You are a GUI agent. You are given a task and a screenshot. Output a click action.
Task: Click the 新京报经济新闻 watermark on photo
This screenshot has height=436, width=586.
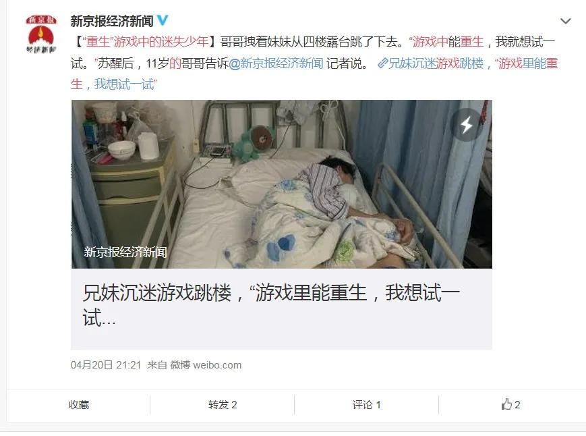[x=125, y=252]
